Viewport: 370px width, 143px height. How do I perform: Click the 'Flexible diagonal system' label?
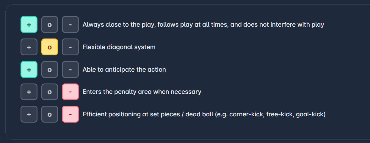(119, 47)
